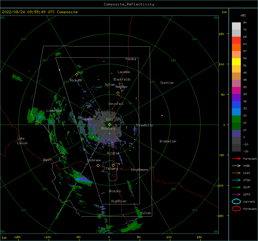Click the ThreeHills city label
The image size is (258, 241).
tap(144, 125)
